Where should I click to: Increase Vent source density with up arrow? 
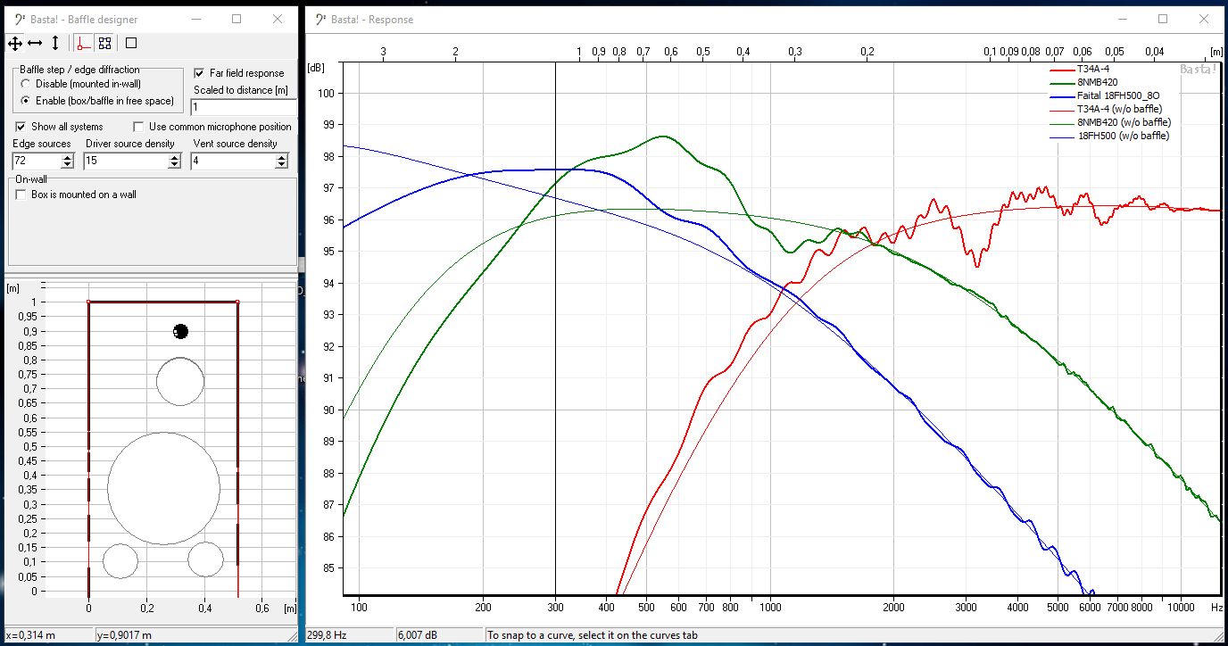(x=281, y=157)
